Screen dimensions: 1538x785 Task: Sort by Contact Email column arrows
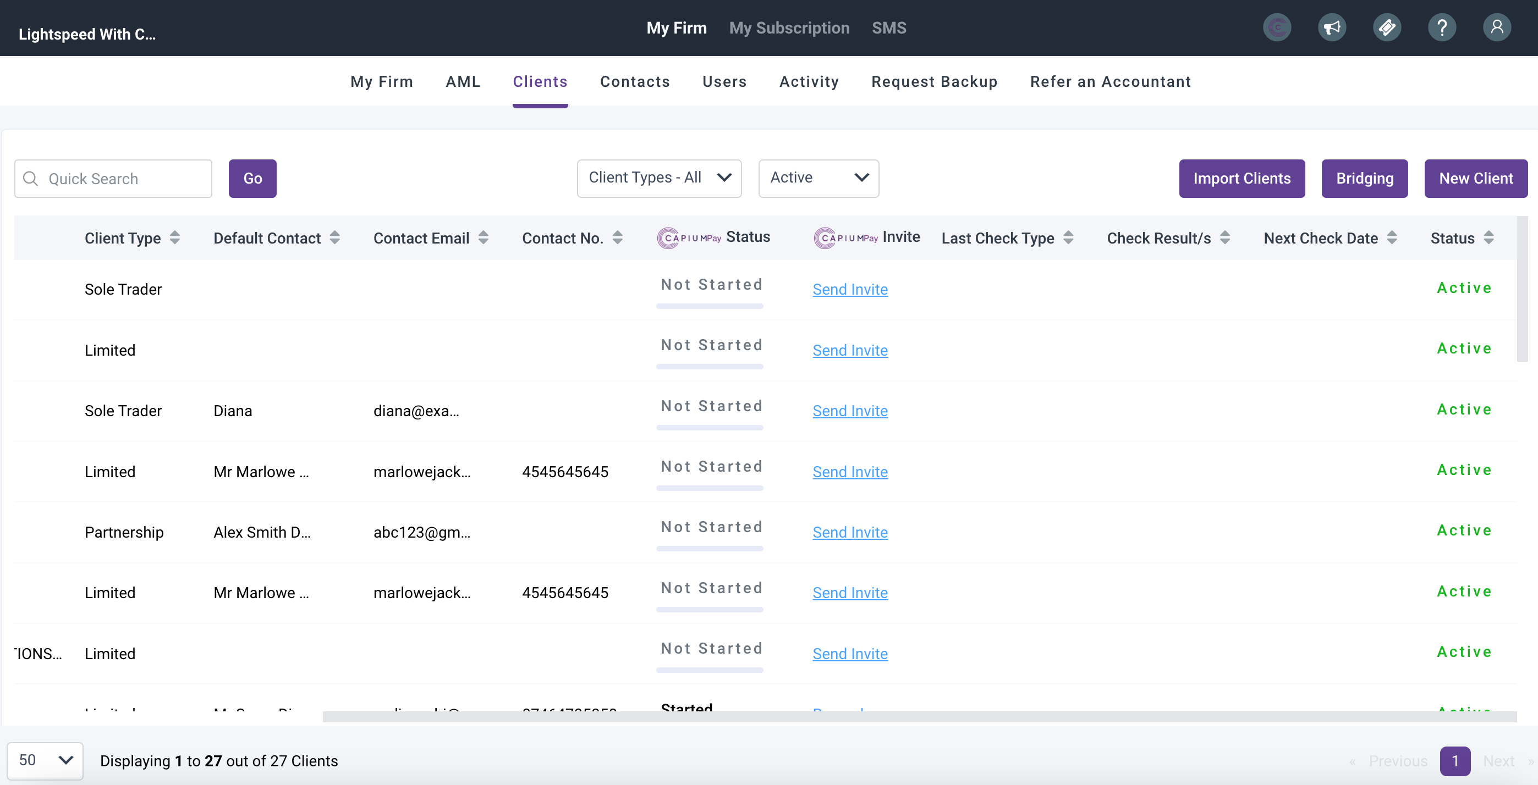[x=483, y=238]
